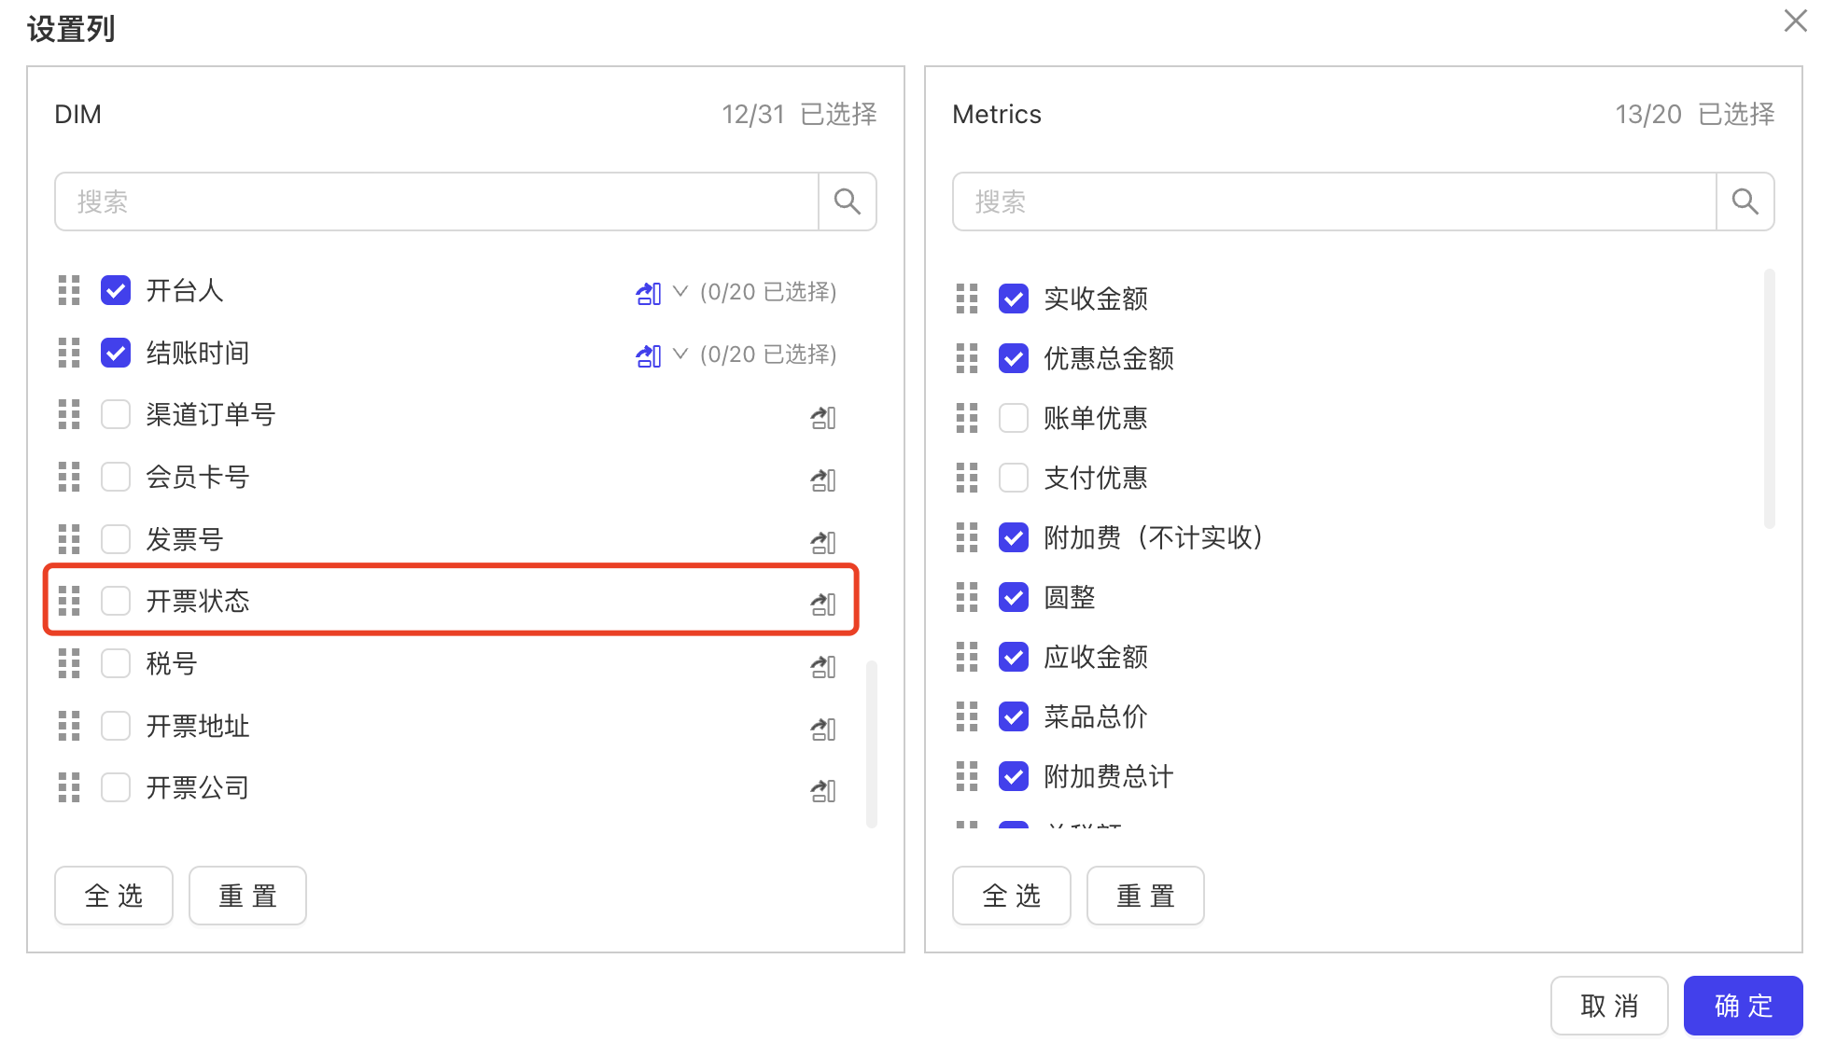Click the sort icon beside 发票号

823,542
